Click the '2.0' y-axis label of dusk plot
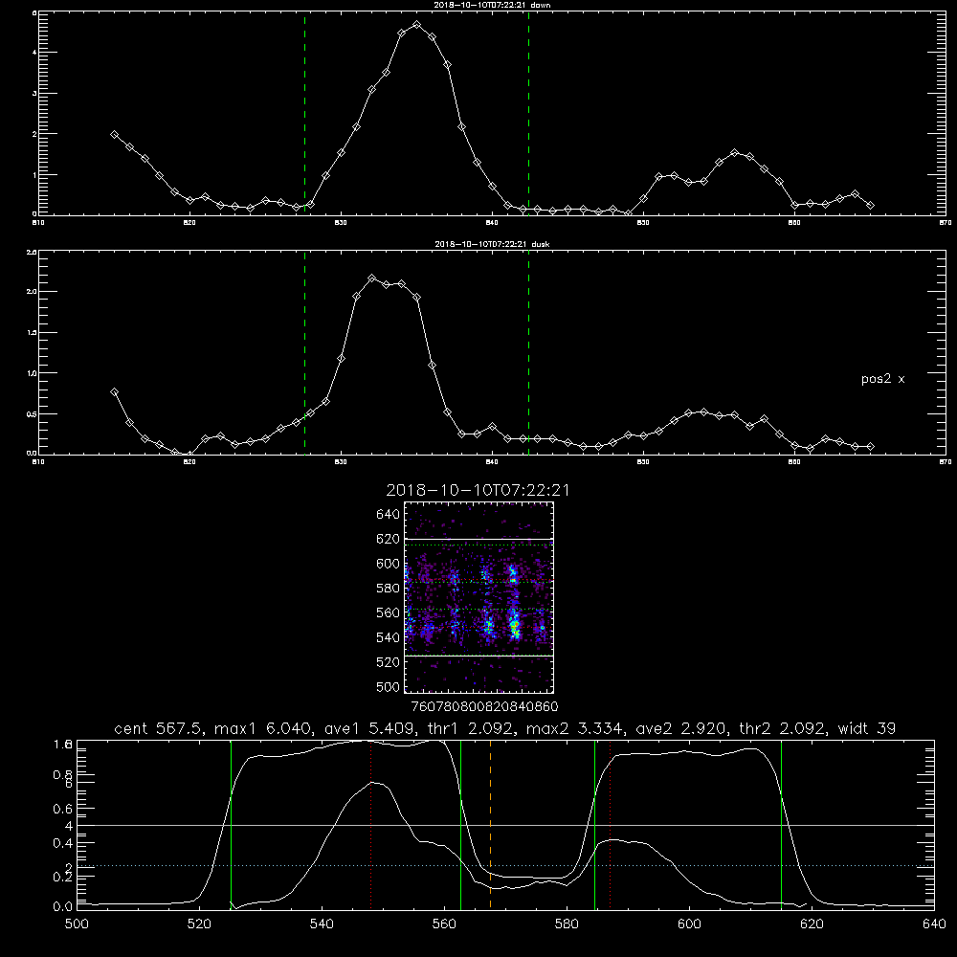 [x=32, y=292]
